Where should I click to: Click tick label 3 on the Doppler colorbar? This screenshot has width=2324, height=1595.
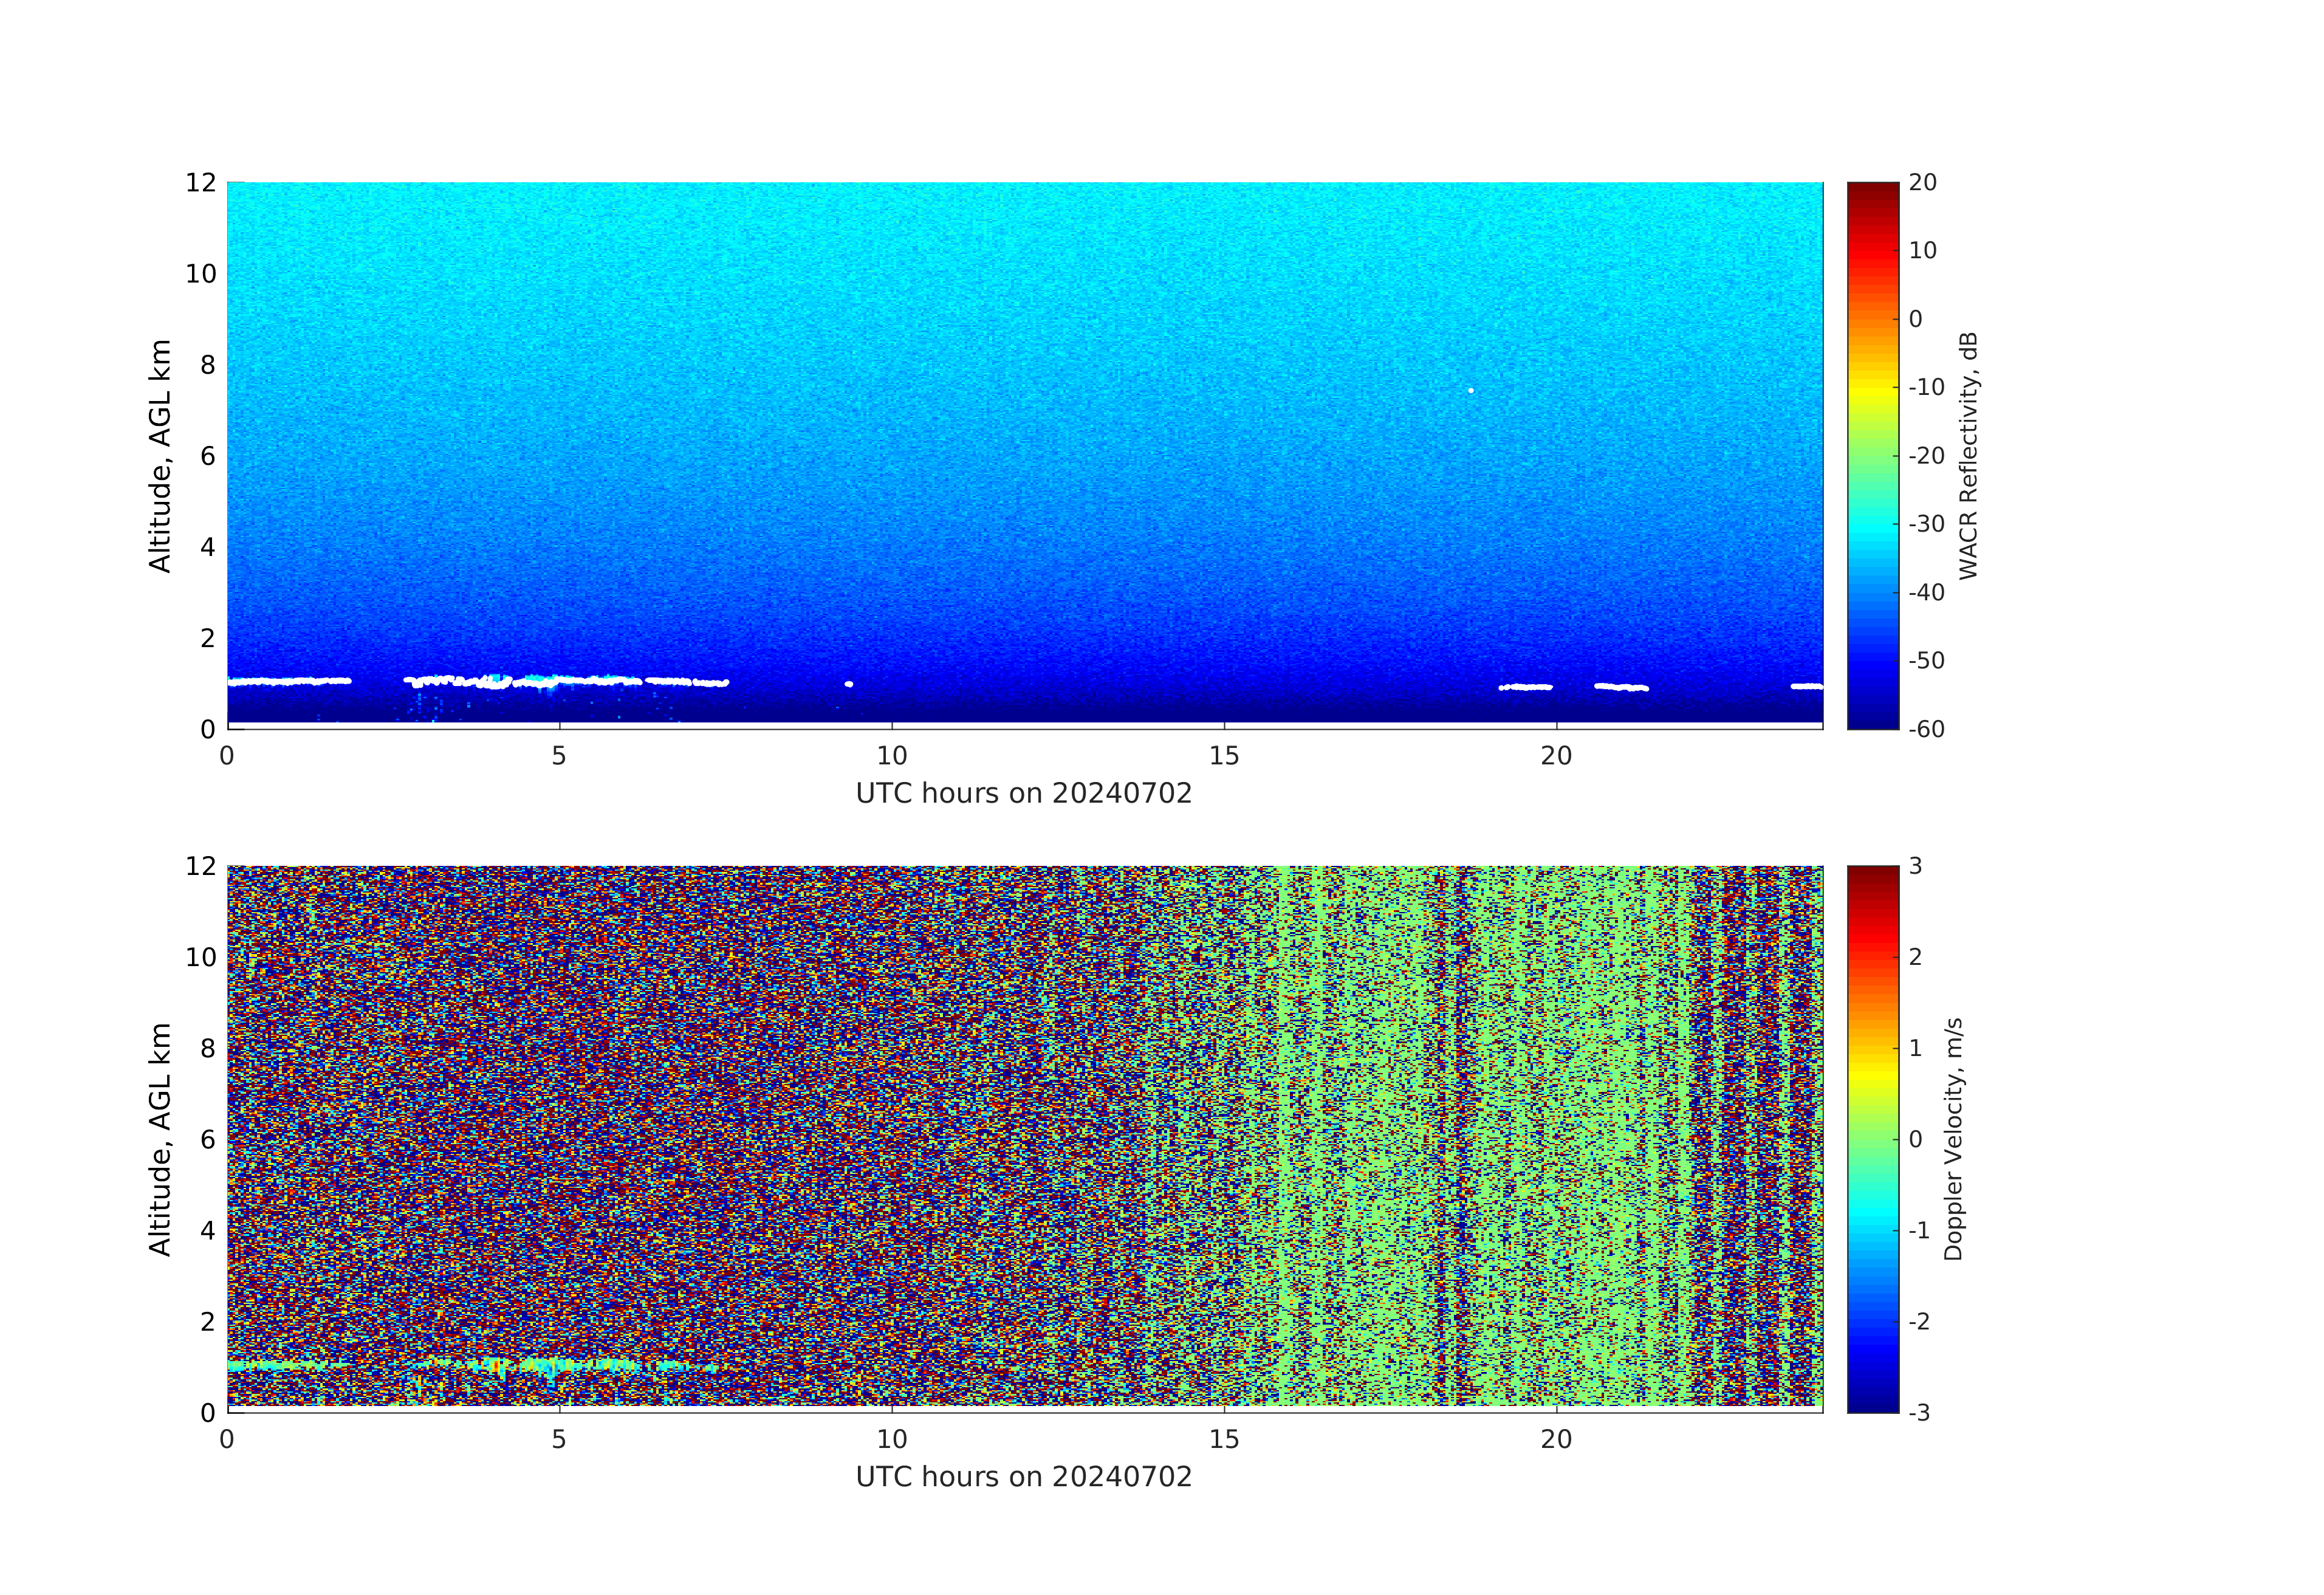pyautogui.click(x=1915, y=866)
